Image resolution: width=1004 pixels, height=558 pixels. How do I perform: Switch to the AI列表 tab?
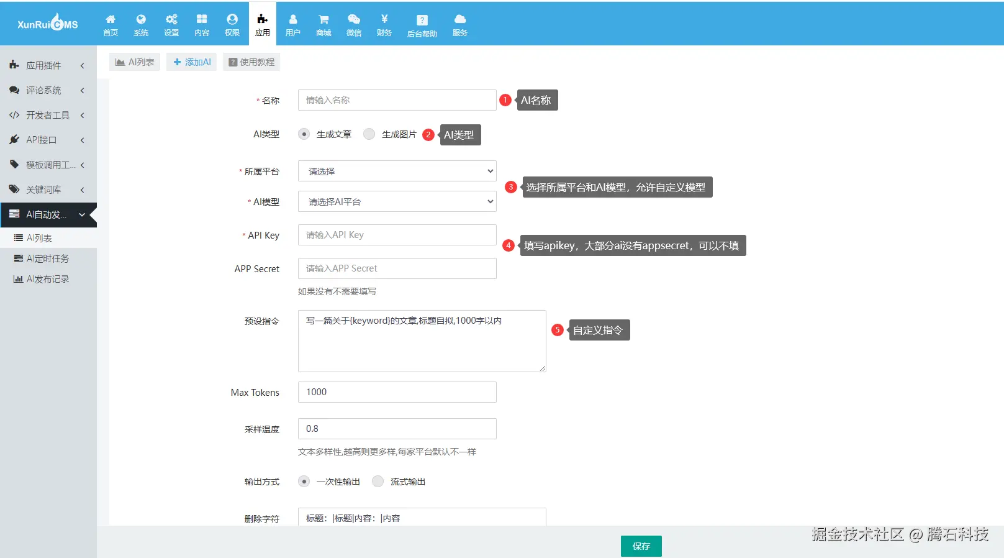[135, 62]
